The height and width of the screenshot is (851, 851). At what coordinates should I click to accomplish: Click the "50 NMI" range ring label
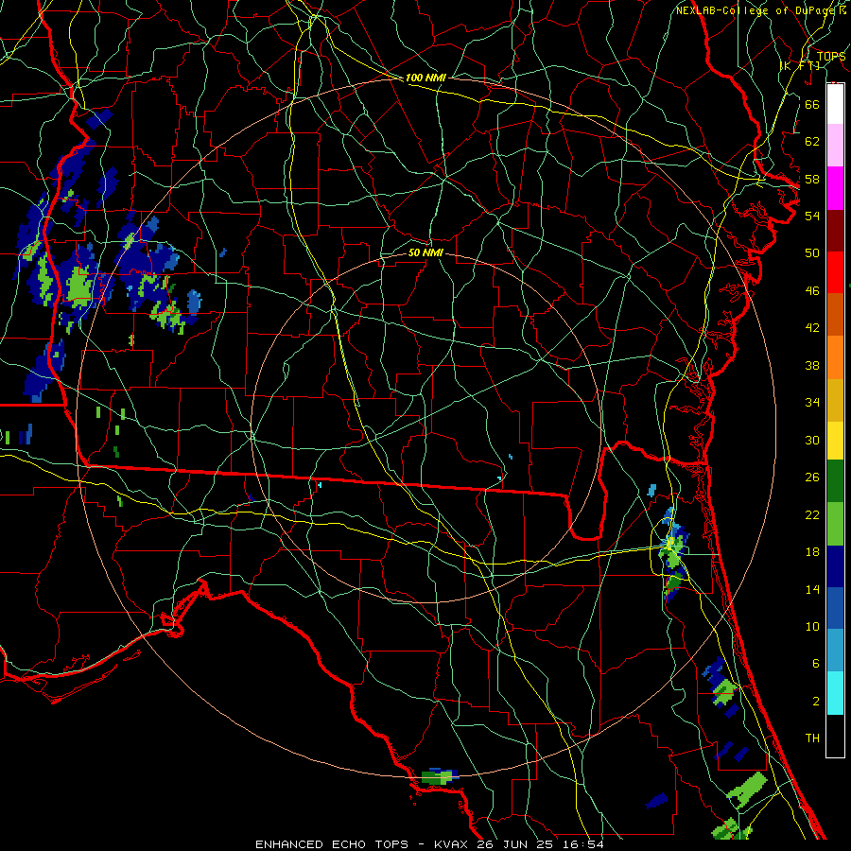[426, 252]
